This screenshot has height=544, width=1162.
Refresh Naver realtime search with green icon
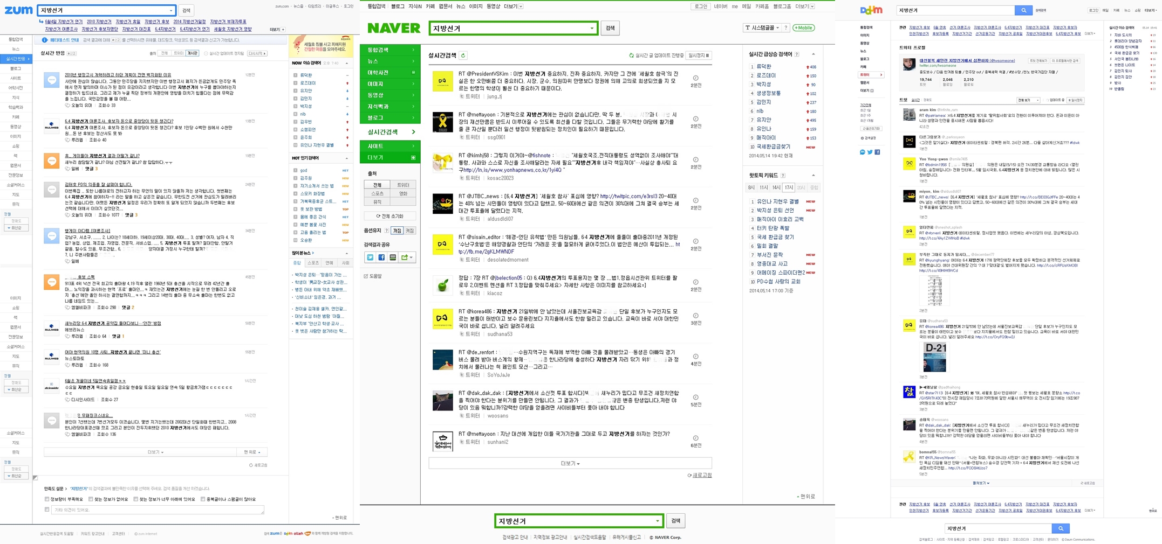[463, 55]
